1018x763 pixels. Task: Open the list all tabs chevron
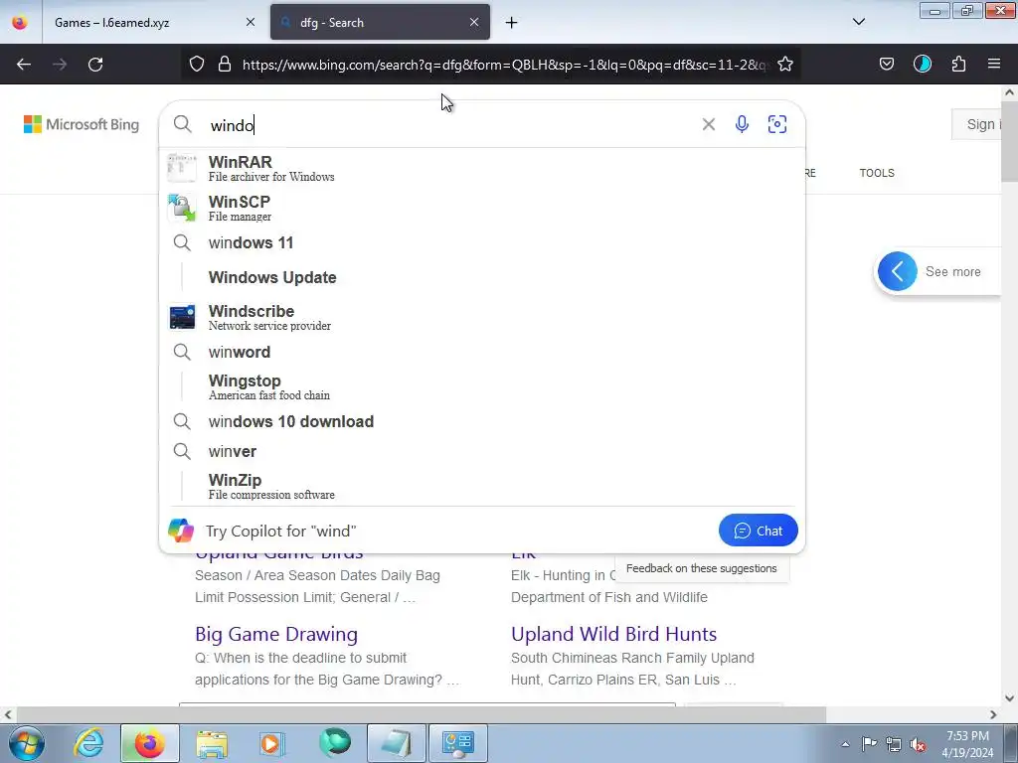tap(858, 22)
